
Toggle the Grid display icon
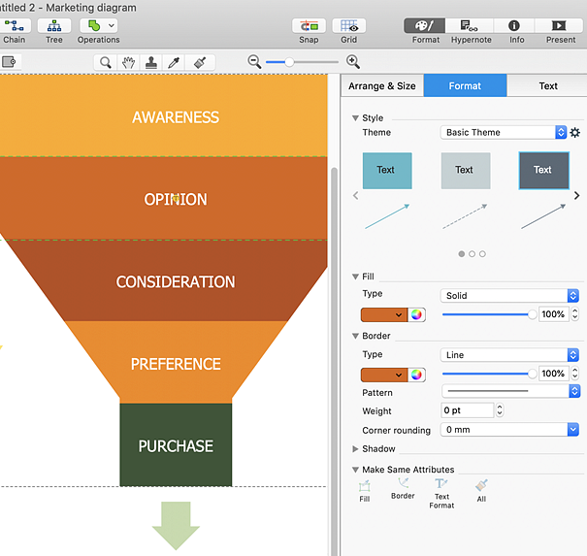pyautogui.click(x=348, y=26)
